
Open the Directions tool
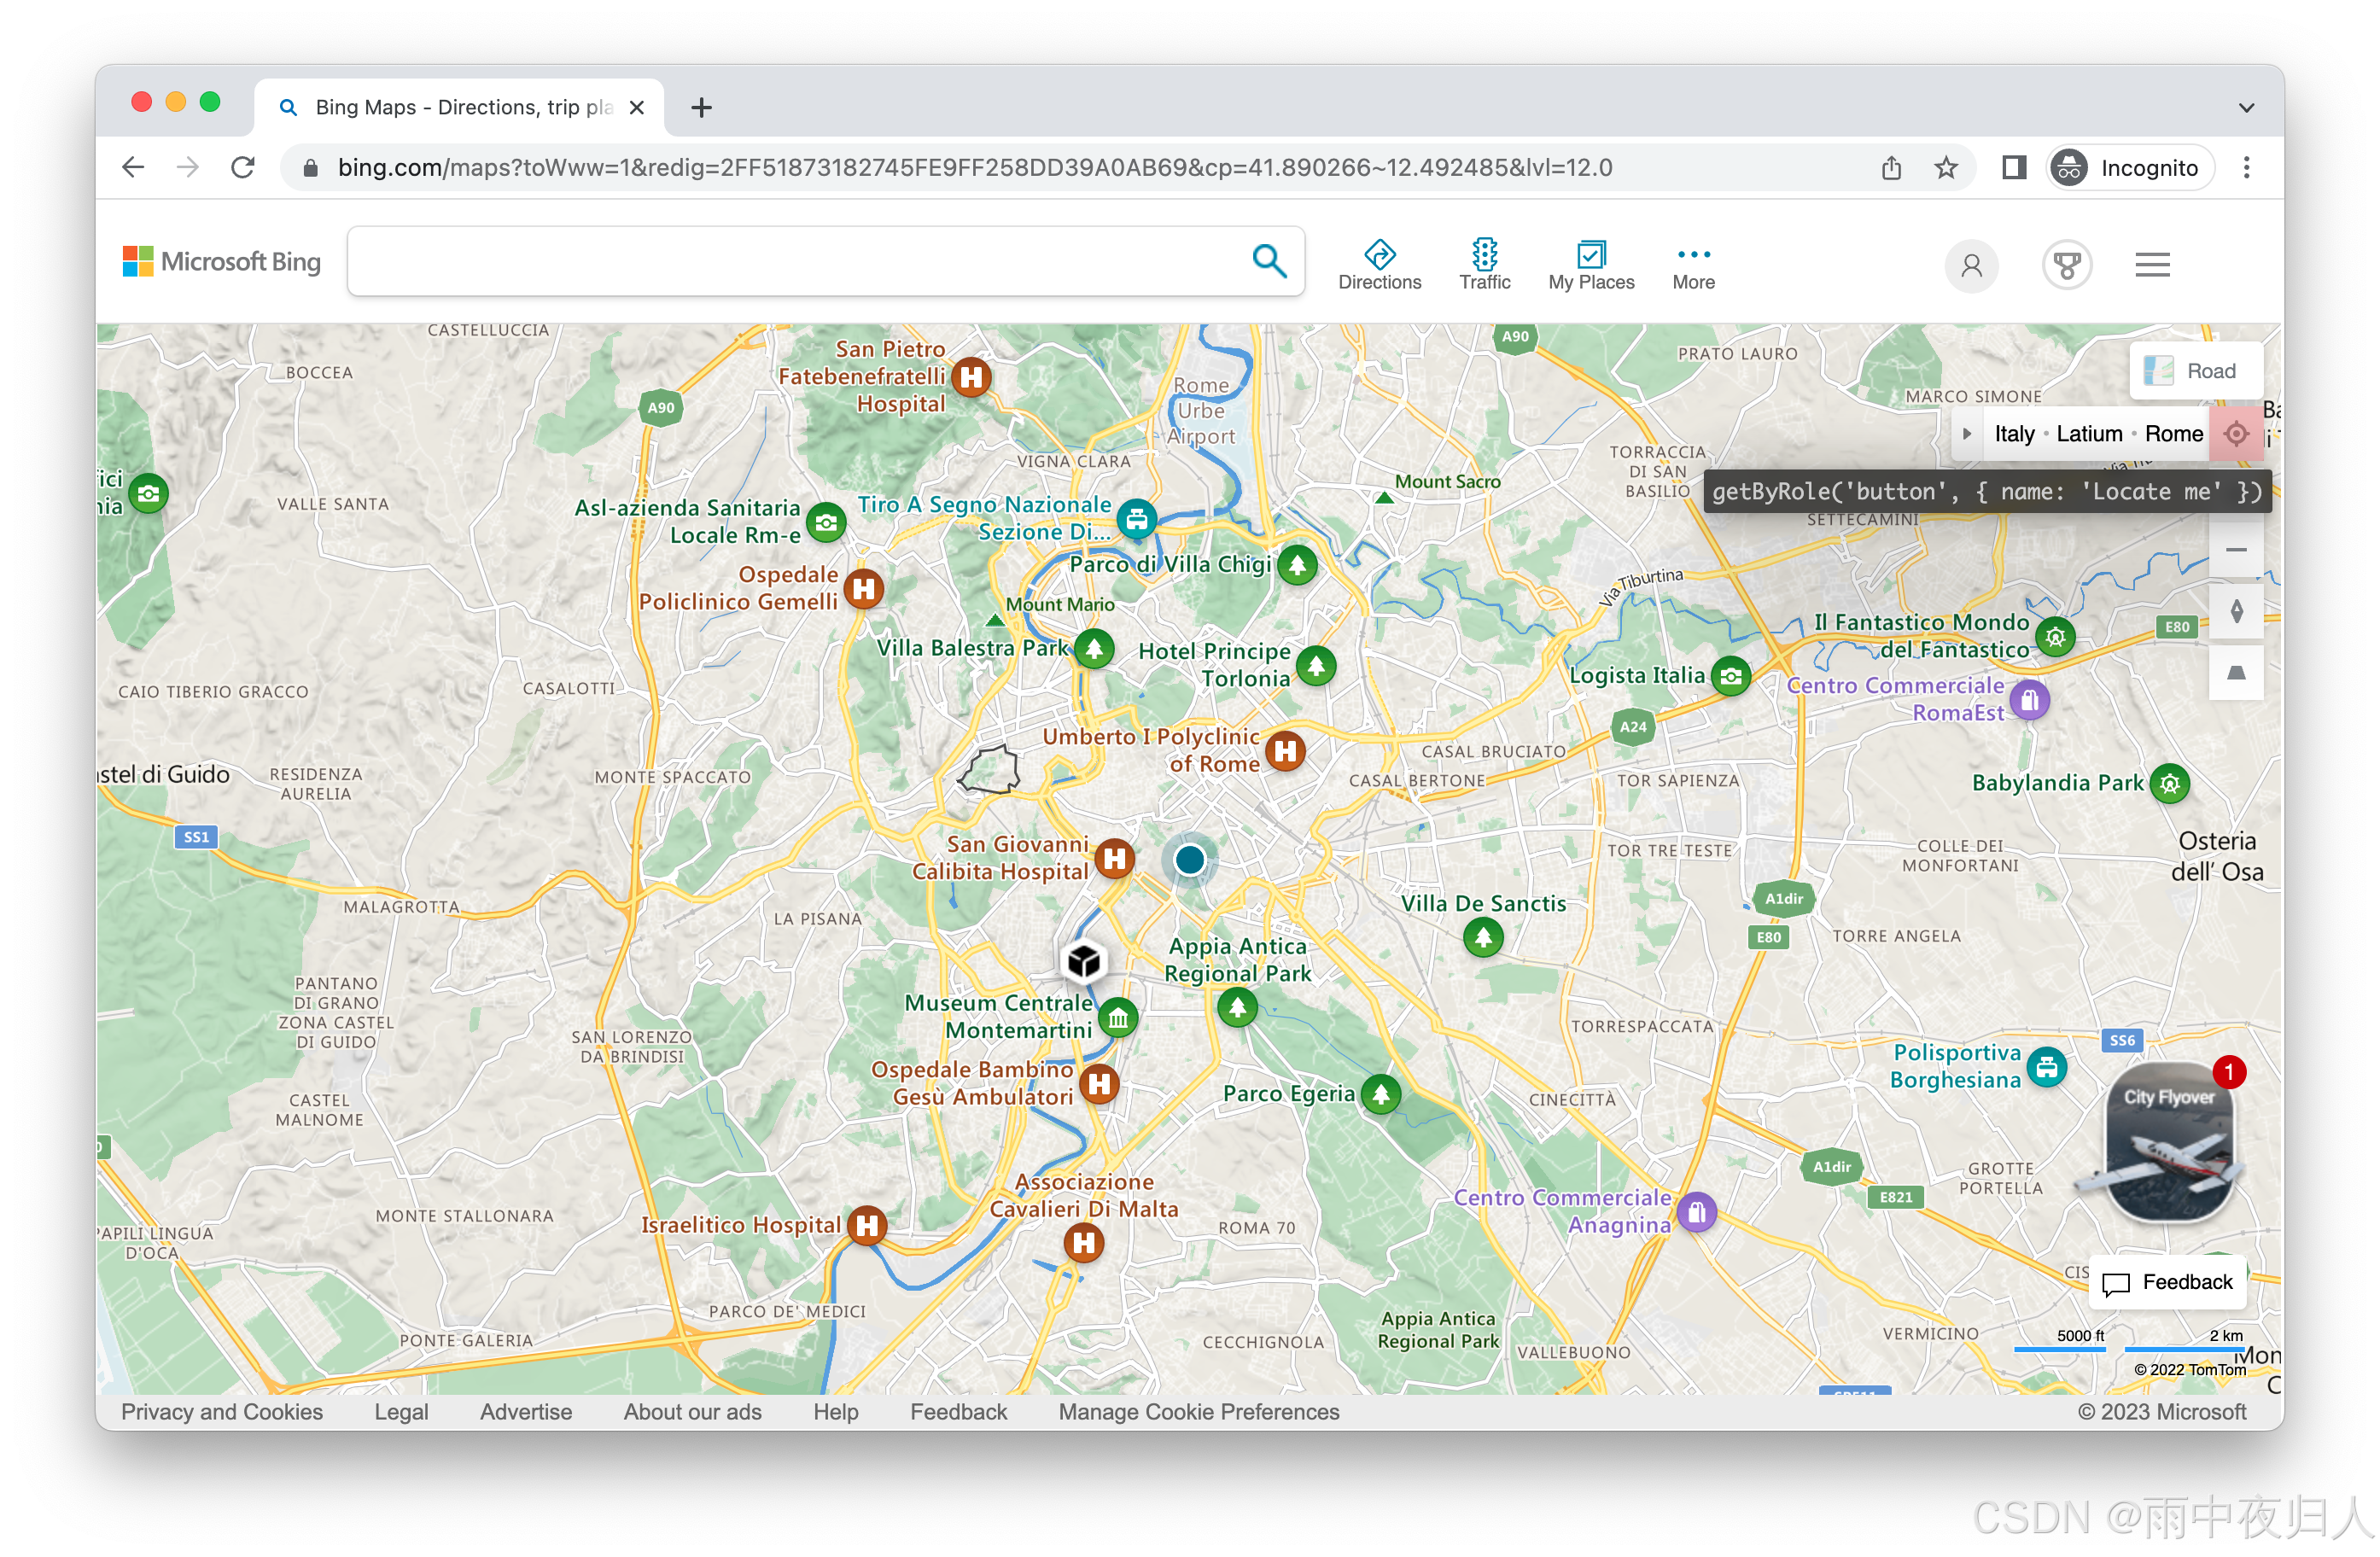pos(1379,265)
